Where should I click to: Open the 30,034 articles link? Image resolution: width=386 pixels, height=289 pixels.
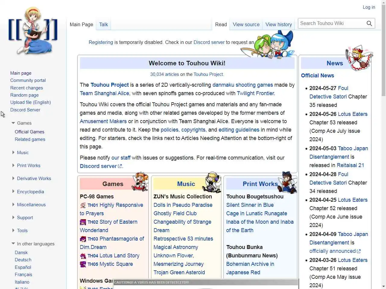point(165,74)
